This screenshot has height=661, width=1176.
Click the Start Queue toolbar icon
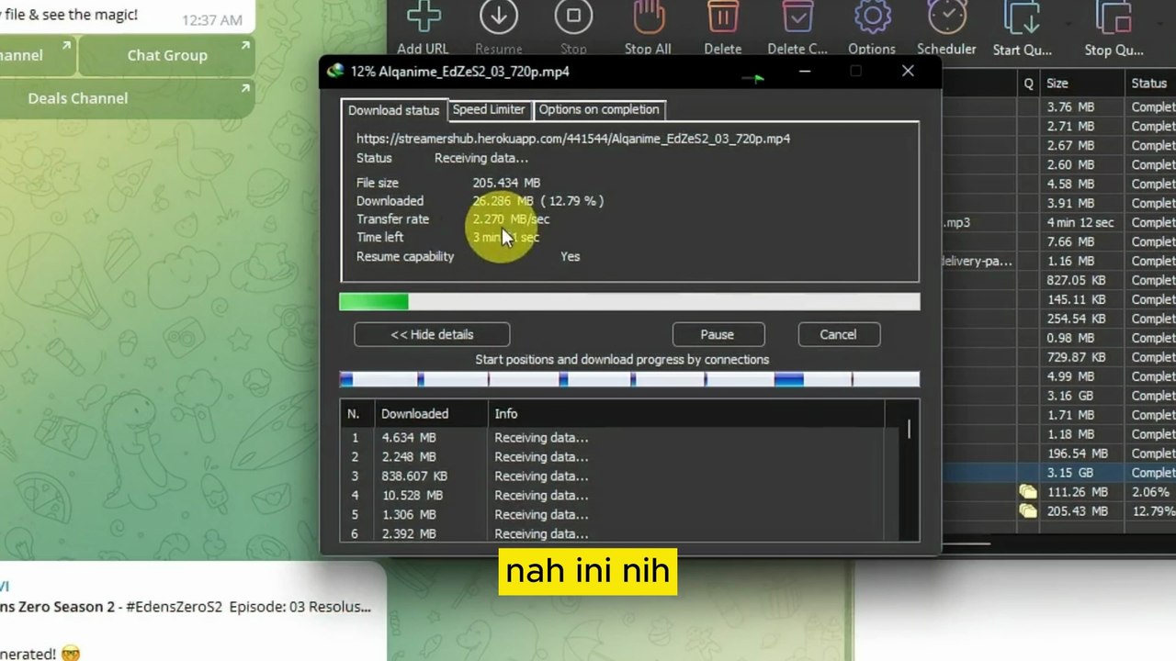pyautogui.click(x=1022, y=16)
